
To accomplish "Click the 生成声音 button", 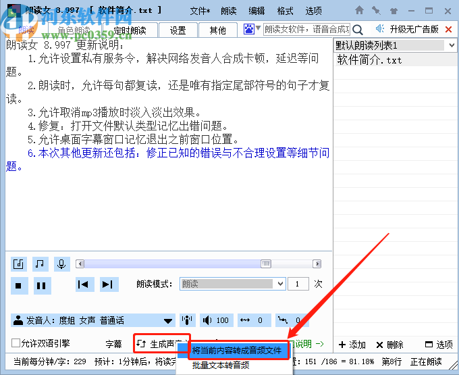I will click(162, 343).
